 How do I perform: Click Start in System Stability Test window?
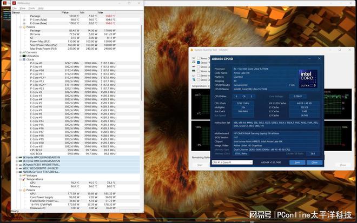coord(200,165)
